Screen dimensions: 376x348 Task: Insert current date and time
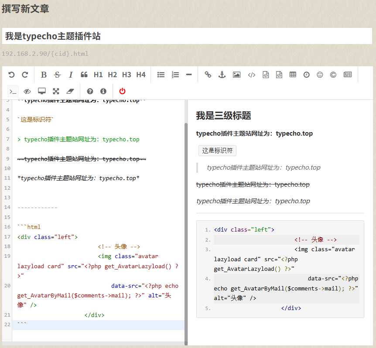click(x=306, y=75)
